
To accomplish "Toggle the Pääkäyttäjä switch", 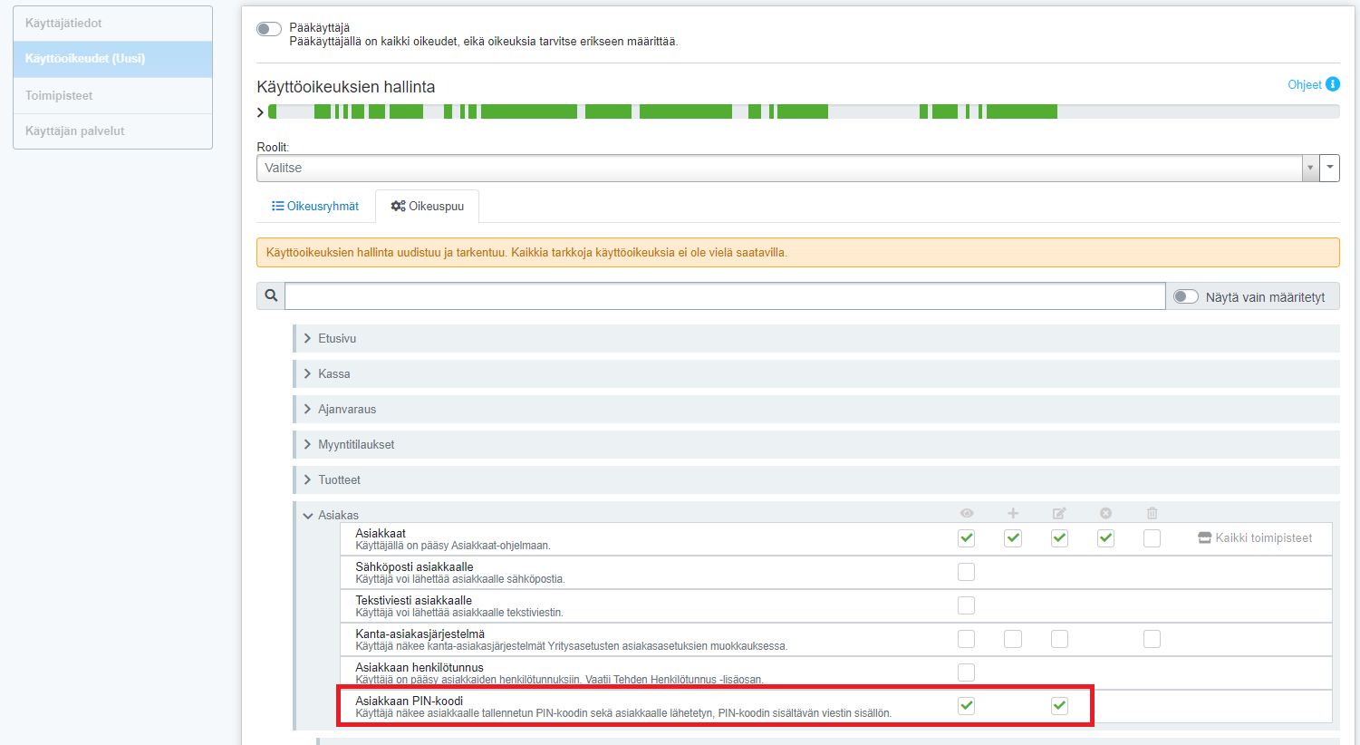I will tap(269, 29).
